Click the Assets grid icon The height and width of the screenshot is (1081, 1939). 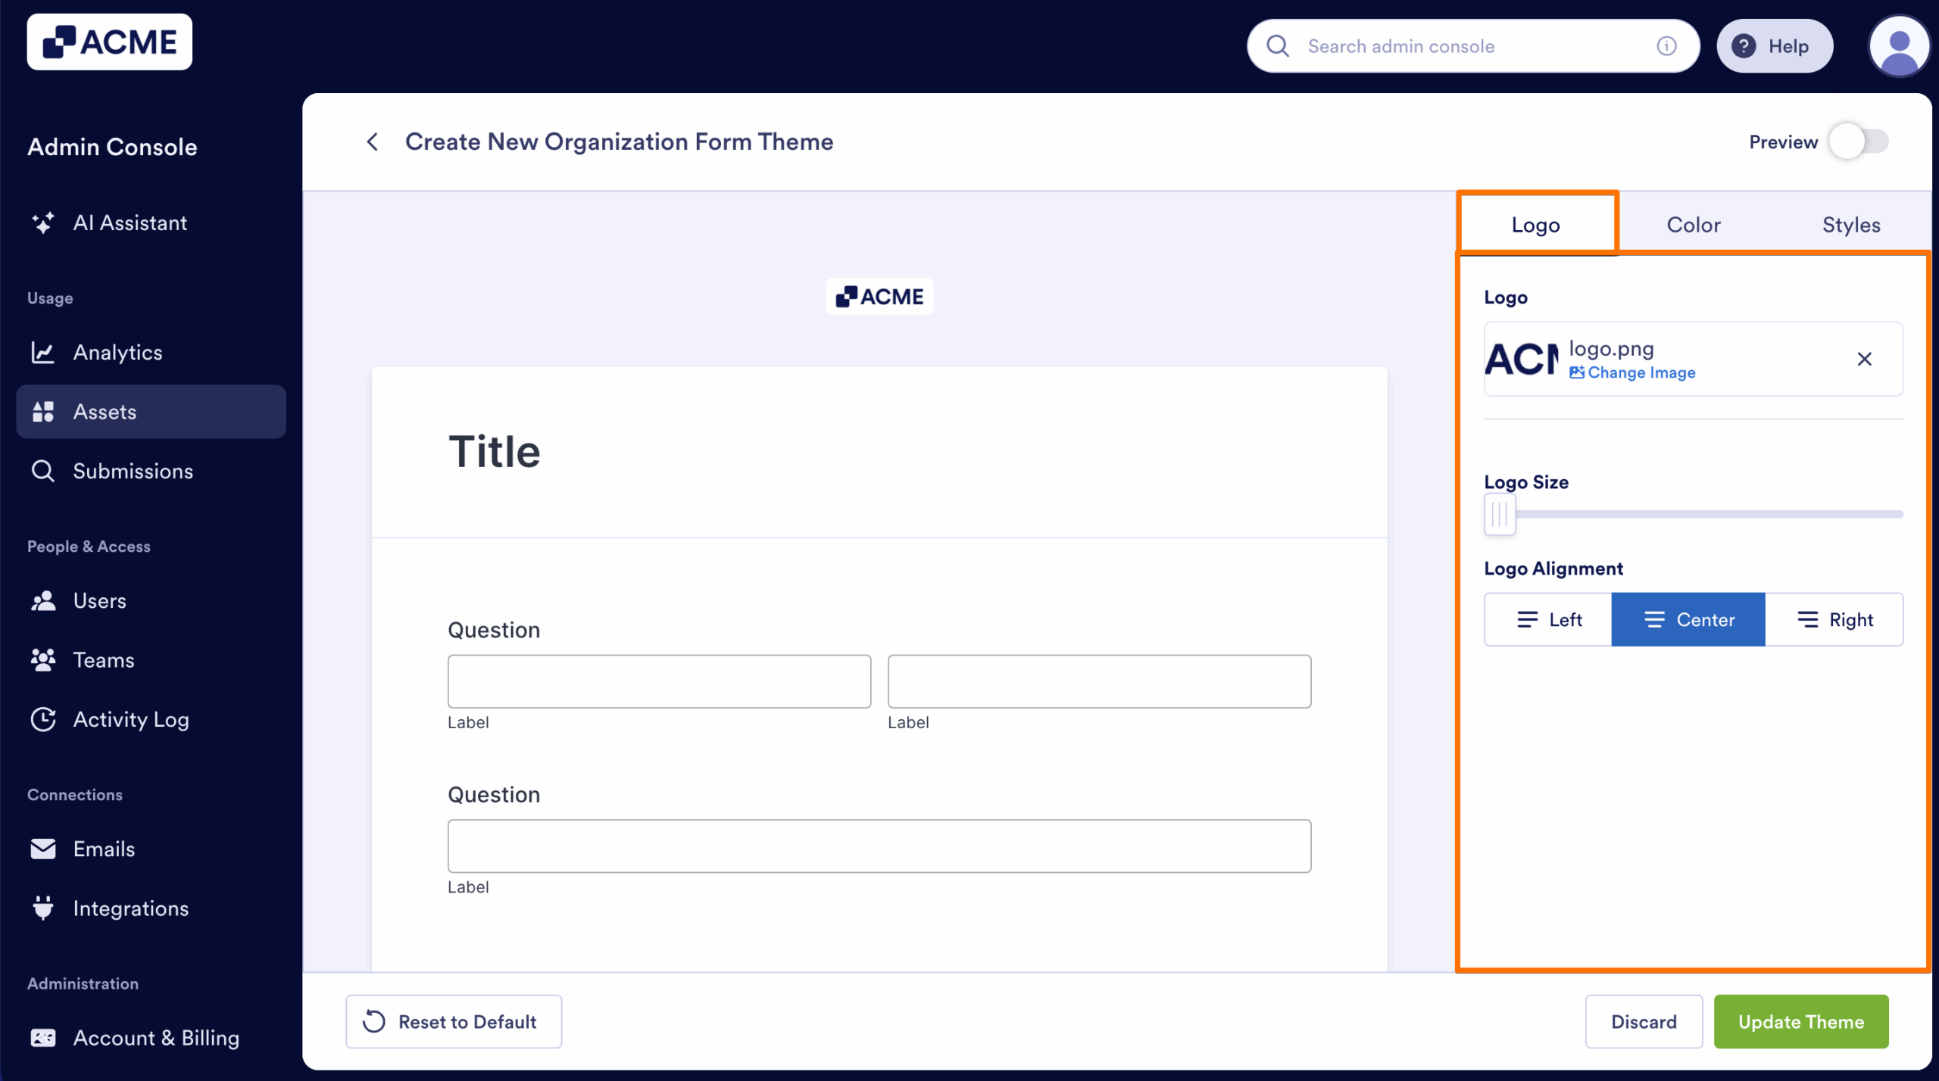pos(43,411)
